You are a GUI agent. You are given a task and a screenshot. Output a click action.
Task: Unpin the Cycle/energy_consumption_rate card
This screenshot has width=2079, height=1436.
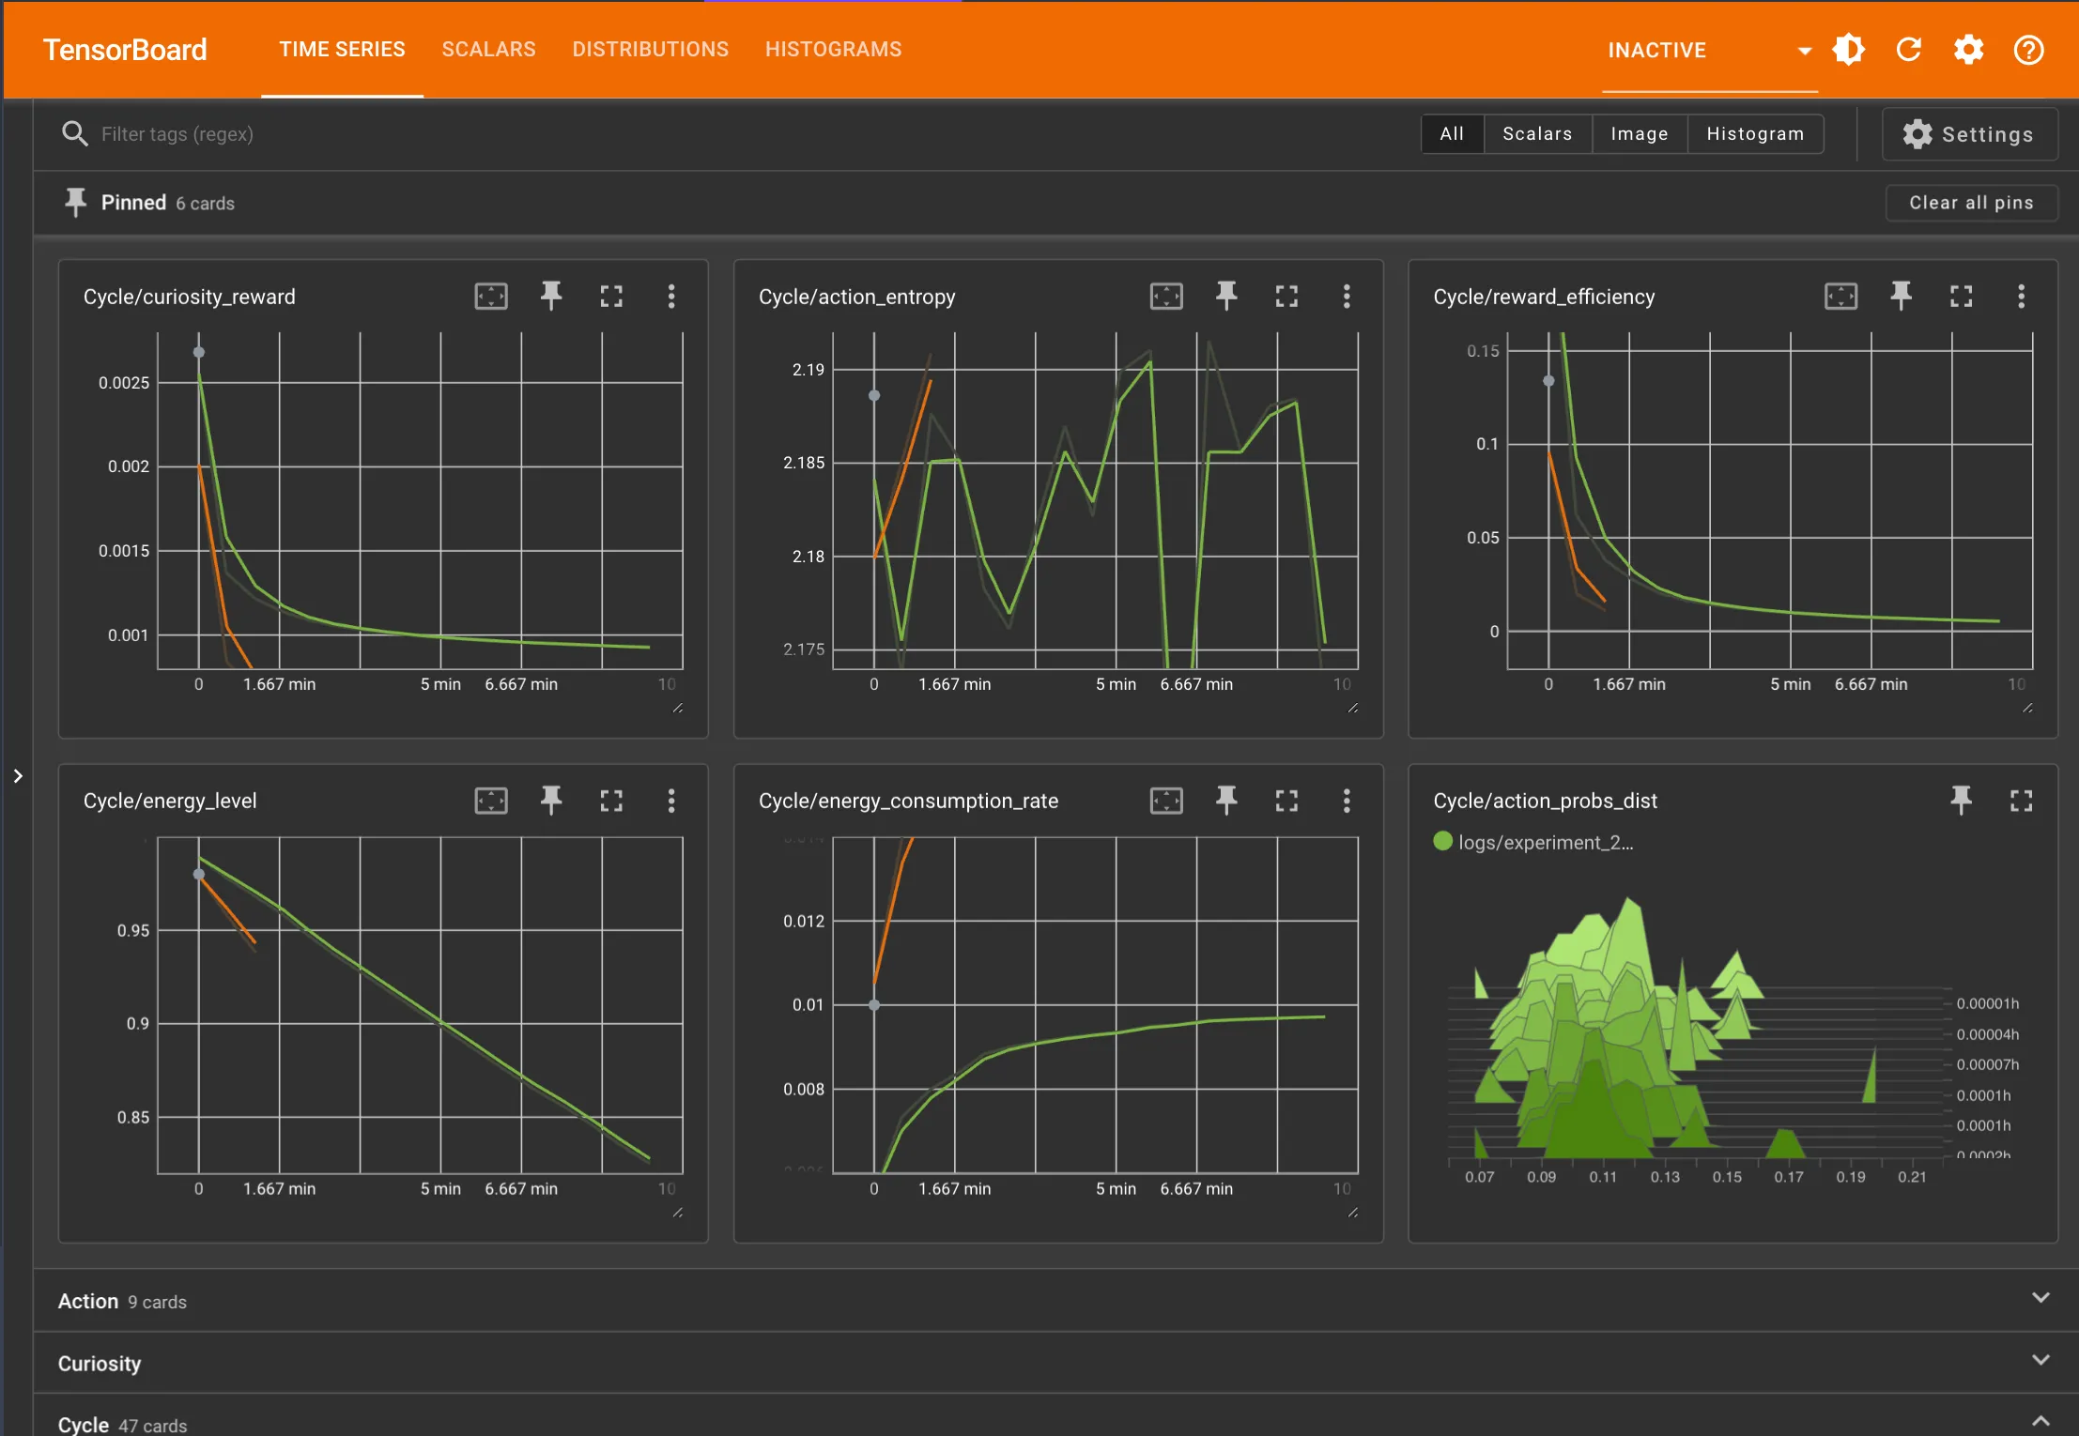(x=1226, y=801)
